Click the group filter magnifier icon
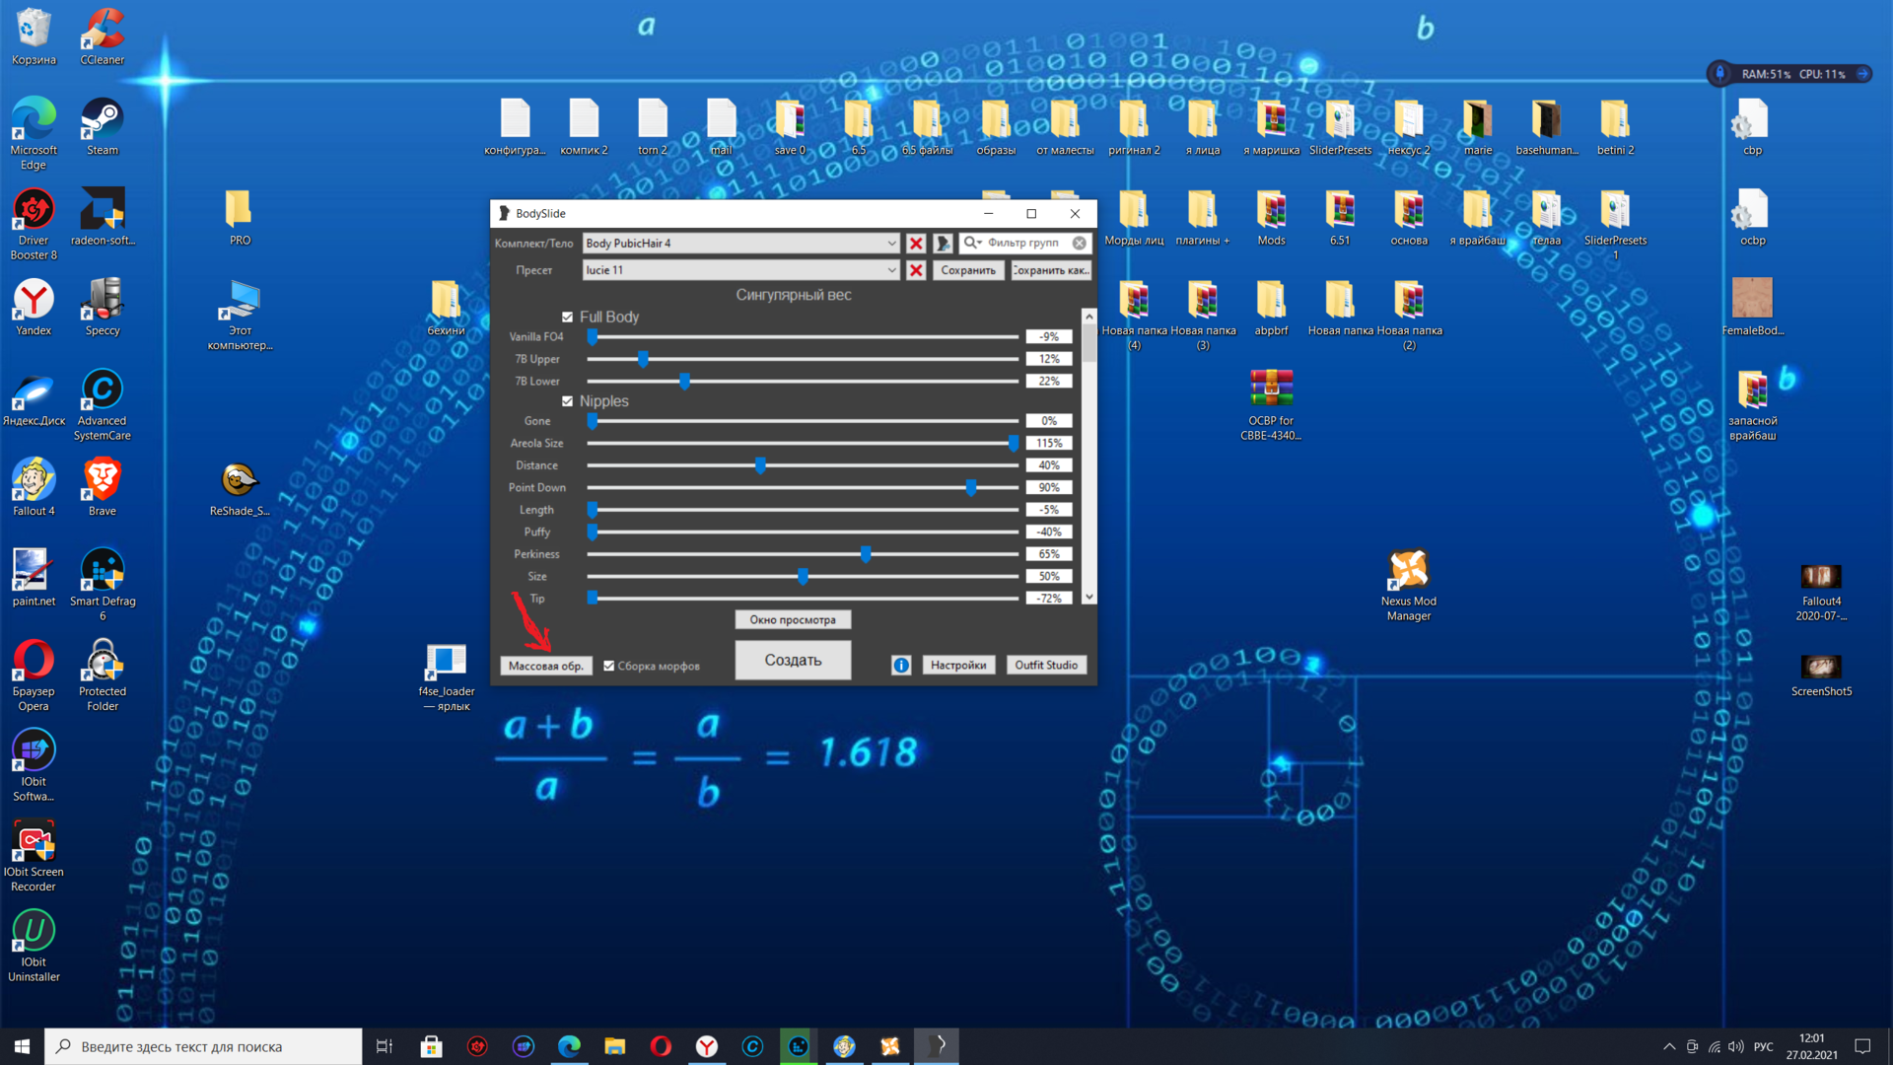1893x1065 pixels. (x=971, y=243)
